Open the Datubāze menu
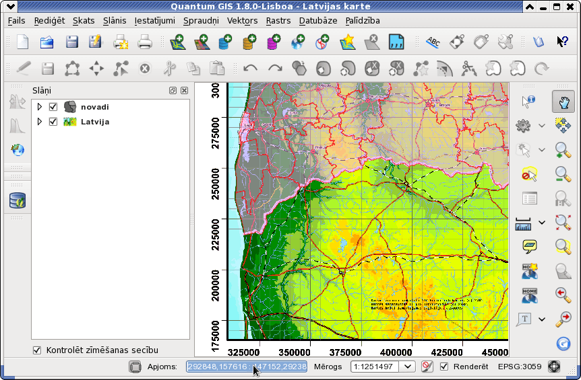581x380 pixels. click(318, 21)
